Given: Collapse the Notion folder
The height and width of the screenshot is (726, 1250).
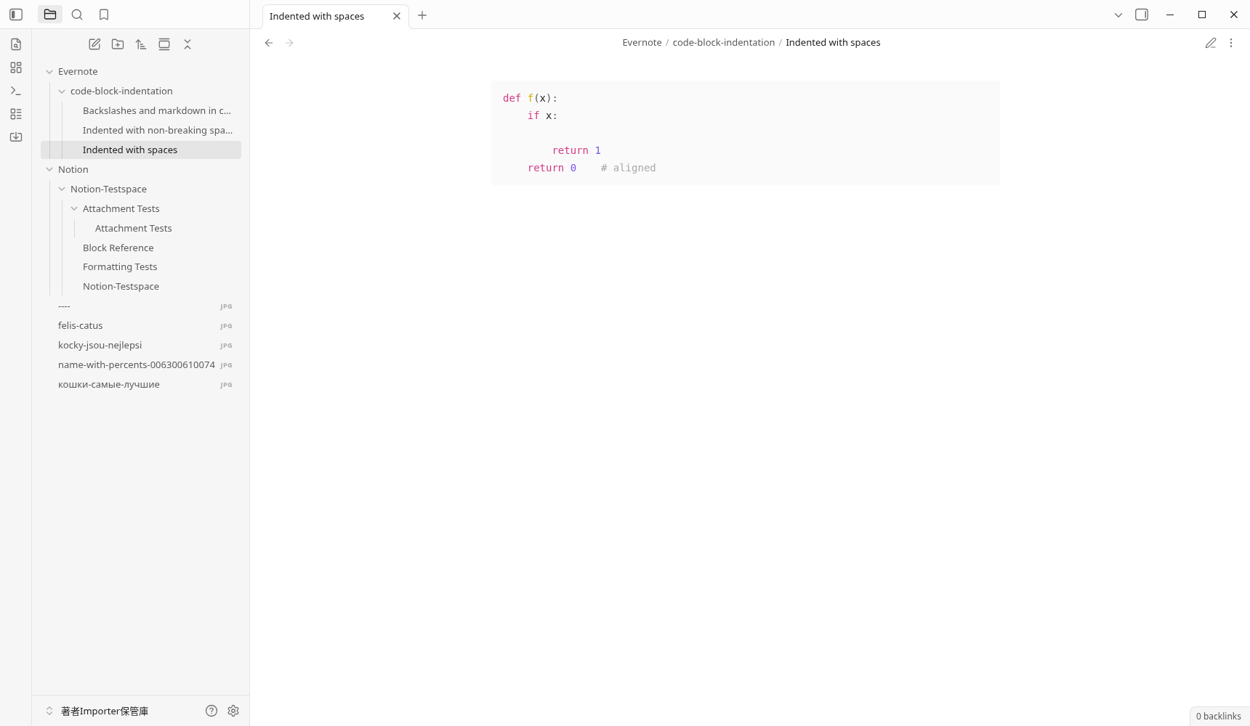Looking at the screenshot, I should 49,170.
